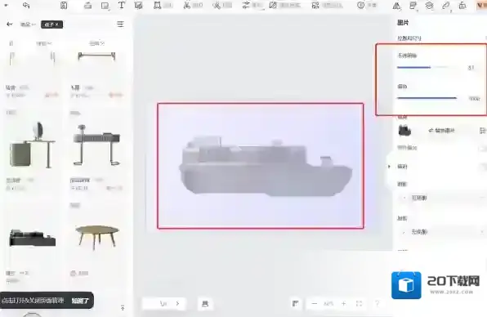Toggle the switch below the image thumbnail
Viewport: 487px width, 317px height.
click(x=483, y=148)
